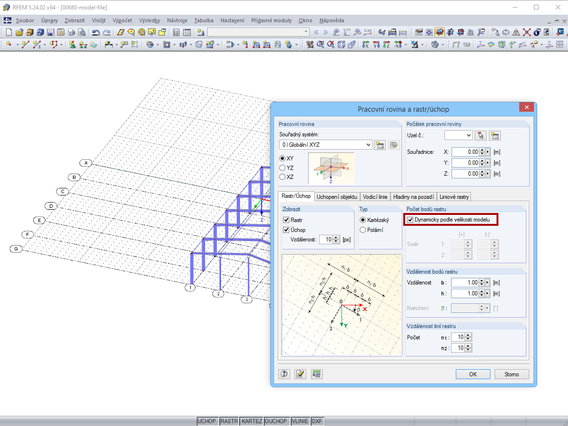Select the YZ work plane radio
The height and width of the screenshot is (426, 568).
pos(283,168)
